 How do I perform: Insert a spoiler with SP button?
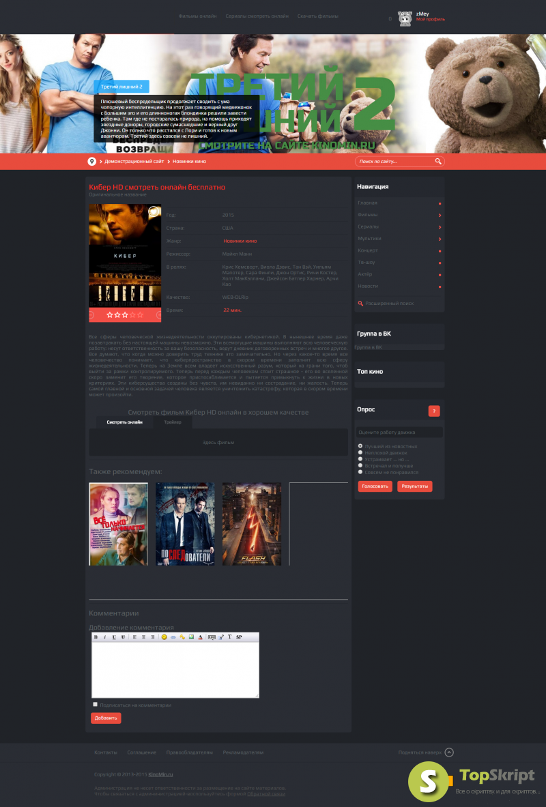pos(239,637)
